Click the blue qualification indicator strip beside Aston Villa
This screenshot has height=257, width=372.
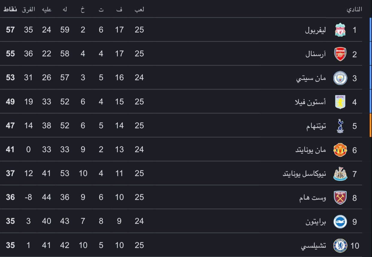(x=371, y=101)
